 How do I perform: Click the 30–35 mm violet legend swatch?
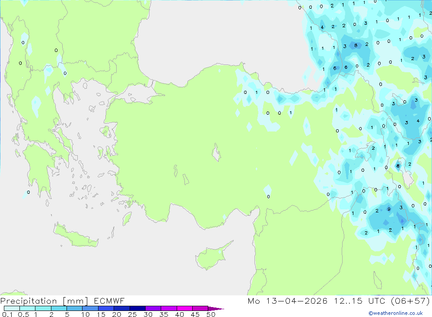click(x=153, y=308)
